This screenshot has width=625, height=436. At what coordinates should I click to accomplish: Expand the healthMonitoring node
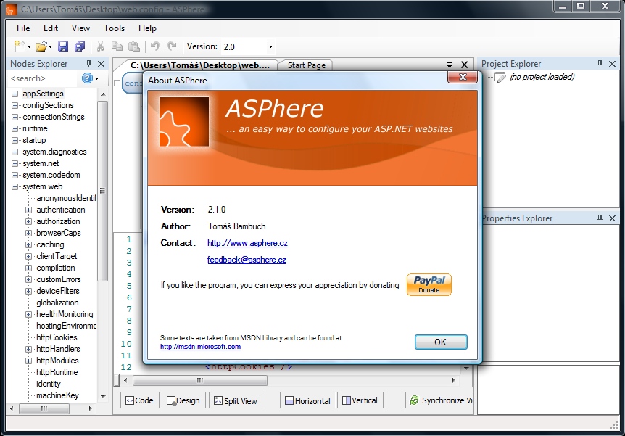(28, 314)
